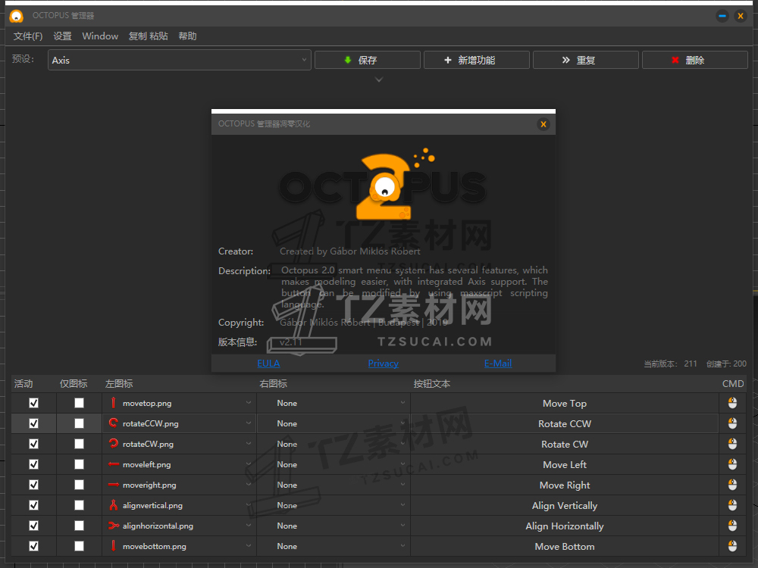The height and width of the screenshot is (568, 758).
Task: Uncheck active checkbox for movebottom.png
Action: pos(34,546)
